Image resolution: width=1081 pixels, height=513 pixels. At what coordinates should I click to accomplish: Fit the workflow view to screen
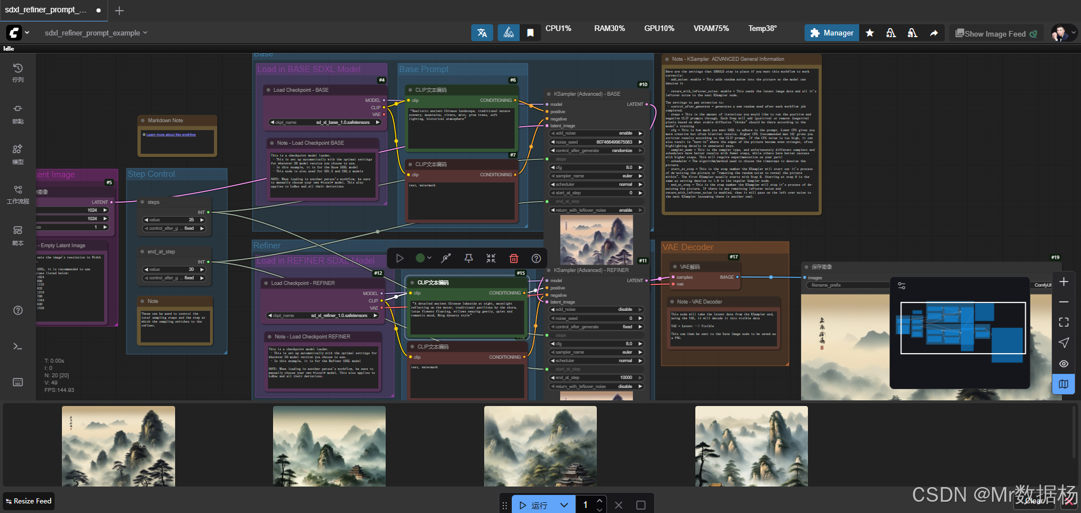click(x=1064, y=322)
